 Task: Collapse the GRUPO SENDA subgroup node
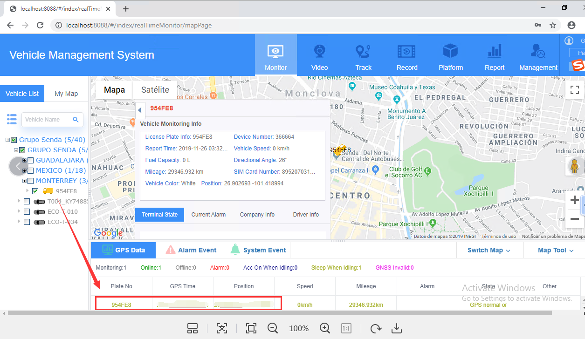tap(16, 150)
